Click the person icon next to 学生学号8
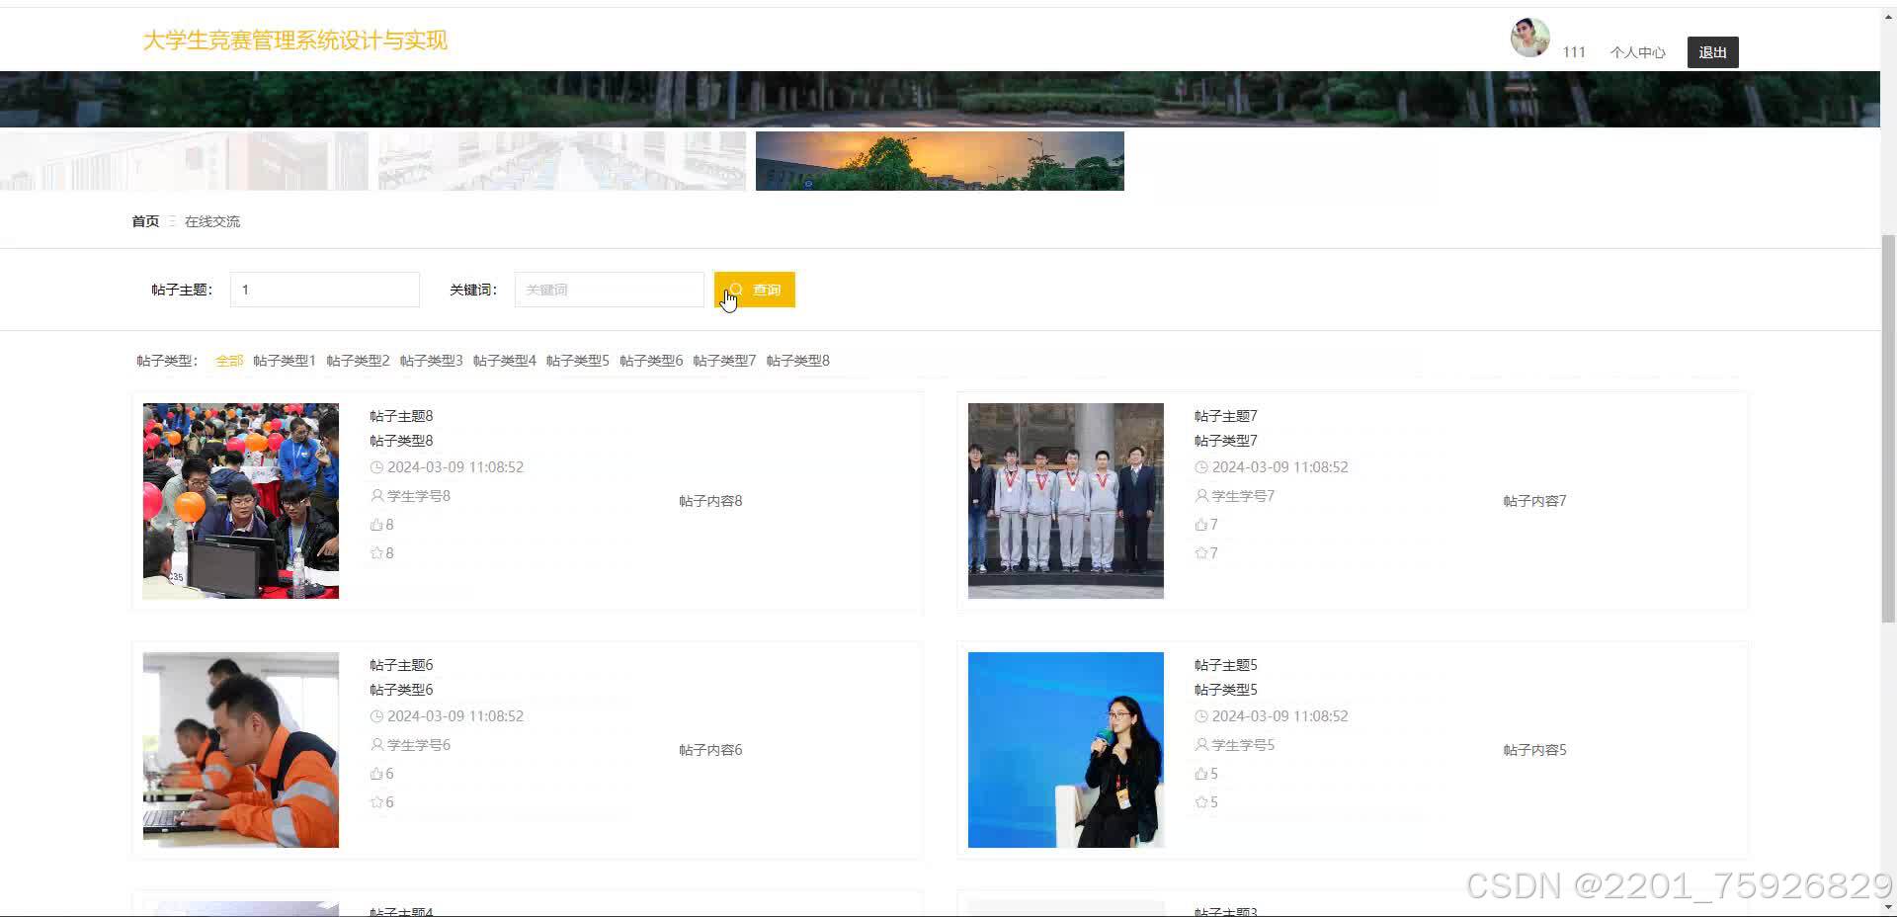Image resolution: width=1897 pixels, height=917 pixels. (376, 496)
